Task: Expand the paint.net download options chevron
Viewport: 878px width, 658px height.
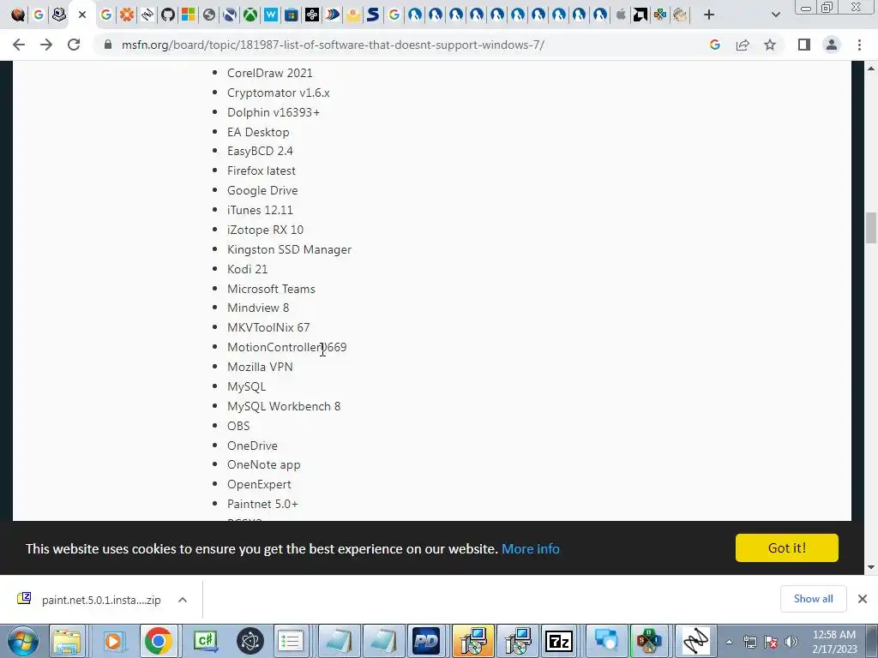Action: (x=183, y=600)
